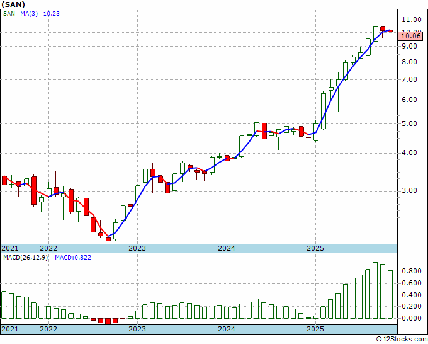Screen dimensions: 428x344
Task: Click the 6.00 price axis label
Action: [x=410, y=100]
